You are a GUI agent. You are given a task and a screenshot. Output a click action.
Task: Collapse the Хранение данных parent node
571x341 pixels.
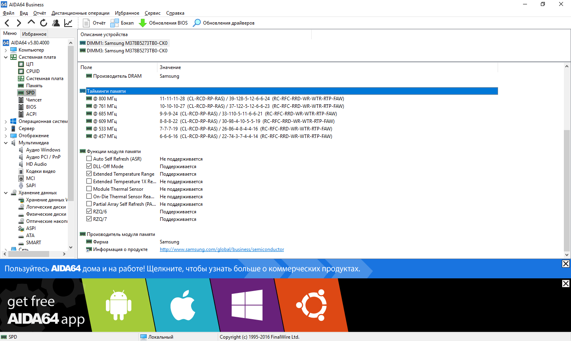coord(6,193)
